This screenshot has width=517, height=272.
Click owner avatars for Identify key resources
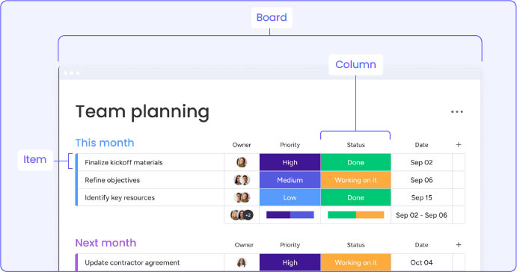[x=242, y=197]
